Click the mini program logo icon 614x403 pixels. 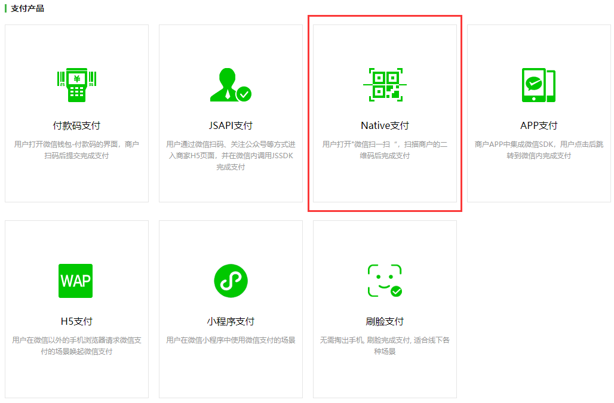click(x=231, y=281)
